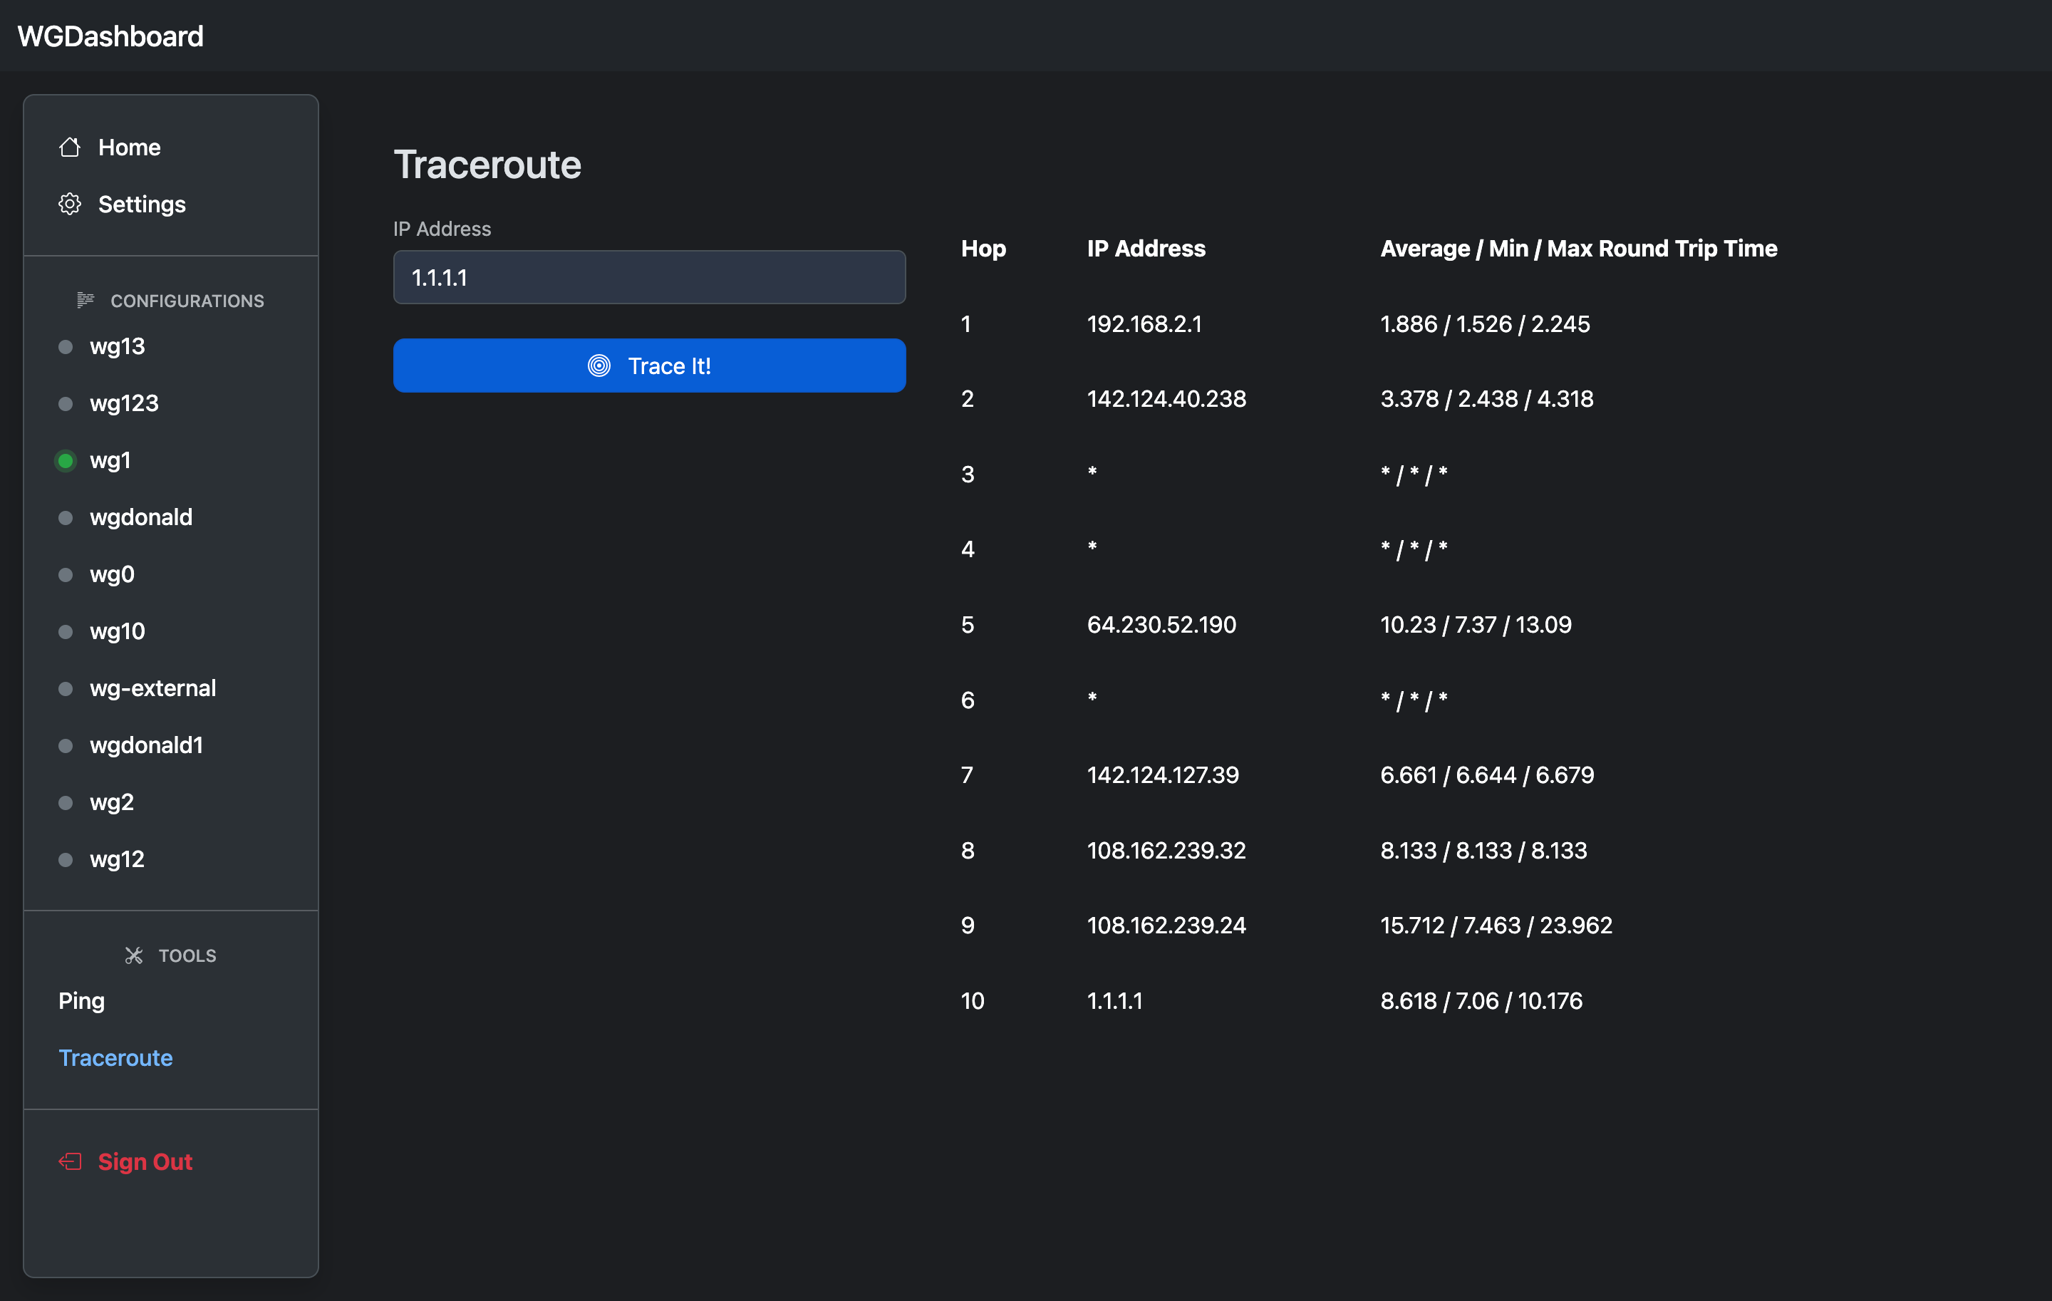Click round trip time 15.712 / 7.463 / 23.962

tap(1496, 926)
